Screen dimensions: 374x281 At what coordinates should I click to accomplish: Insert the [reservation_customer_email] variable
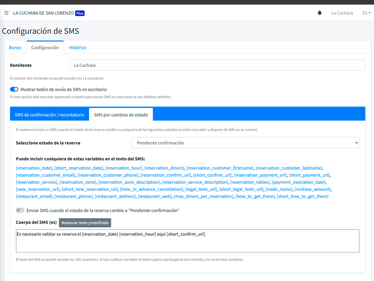[x=46, y=175]
